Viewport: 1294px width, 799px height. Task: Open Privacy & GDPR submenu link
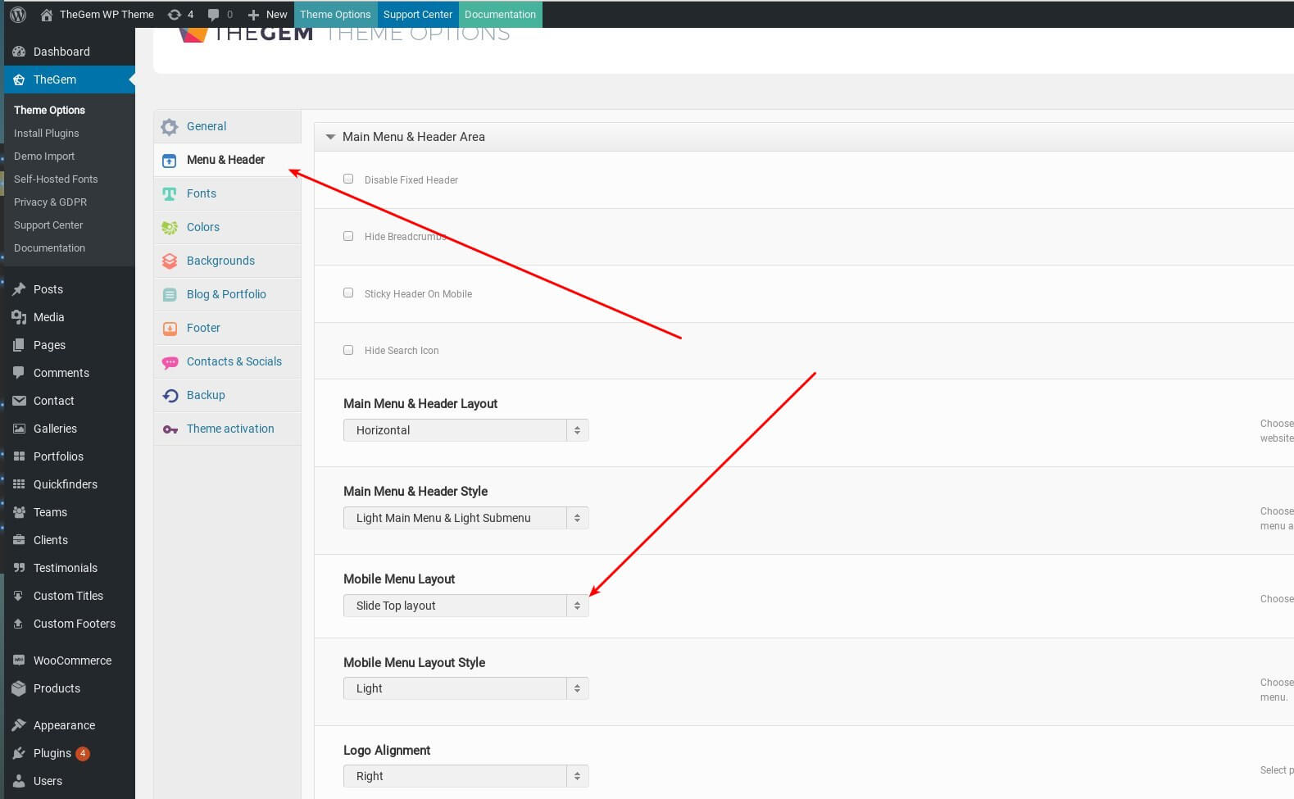point(50,202)
